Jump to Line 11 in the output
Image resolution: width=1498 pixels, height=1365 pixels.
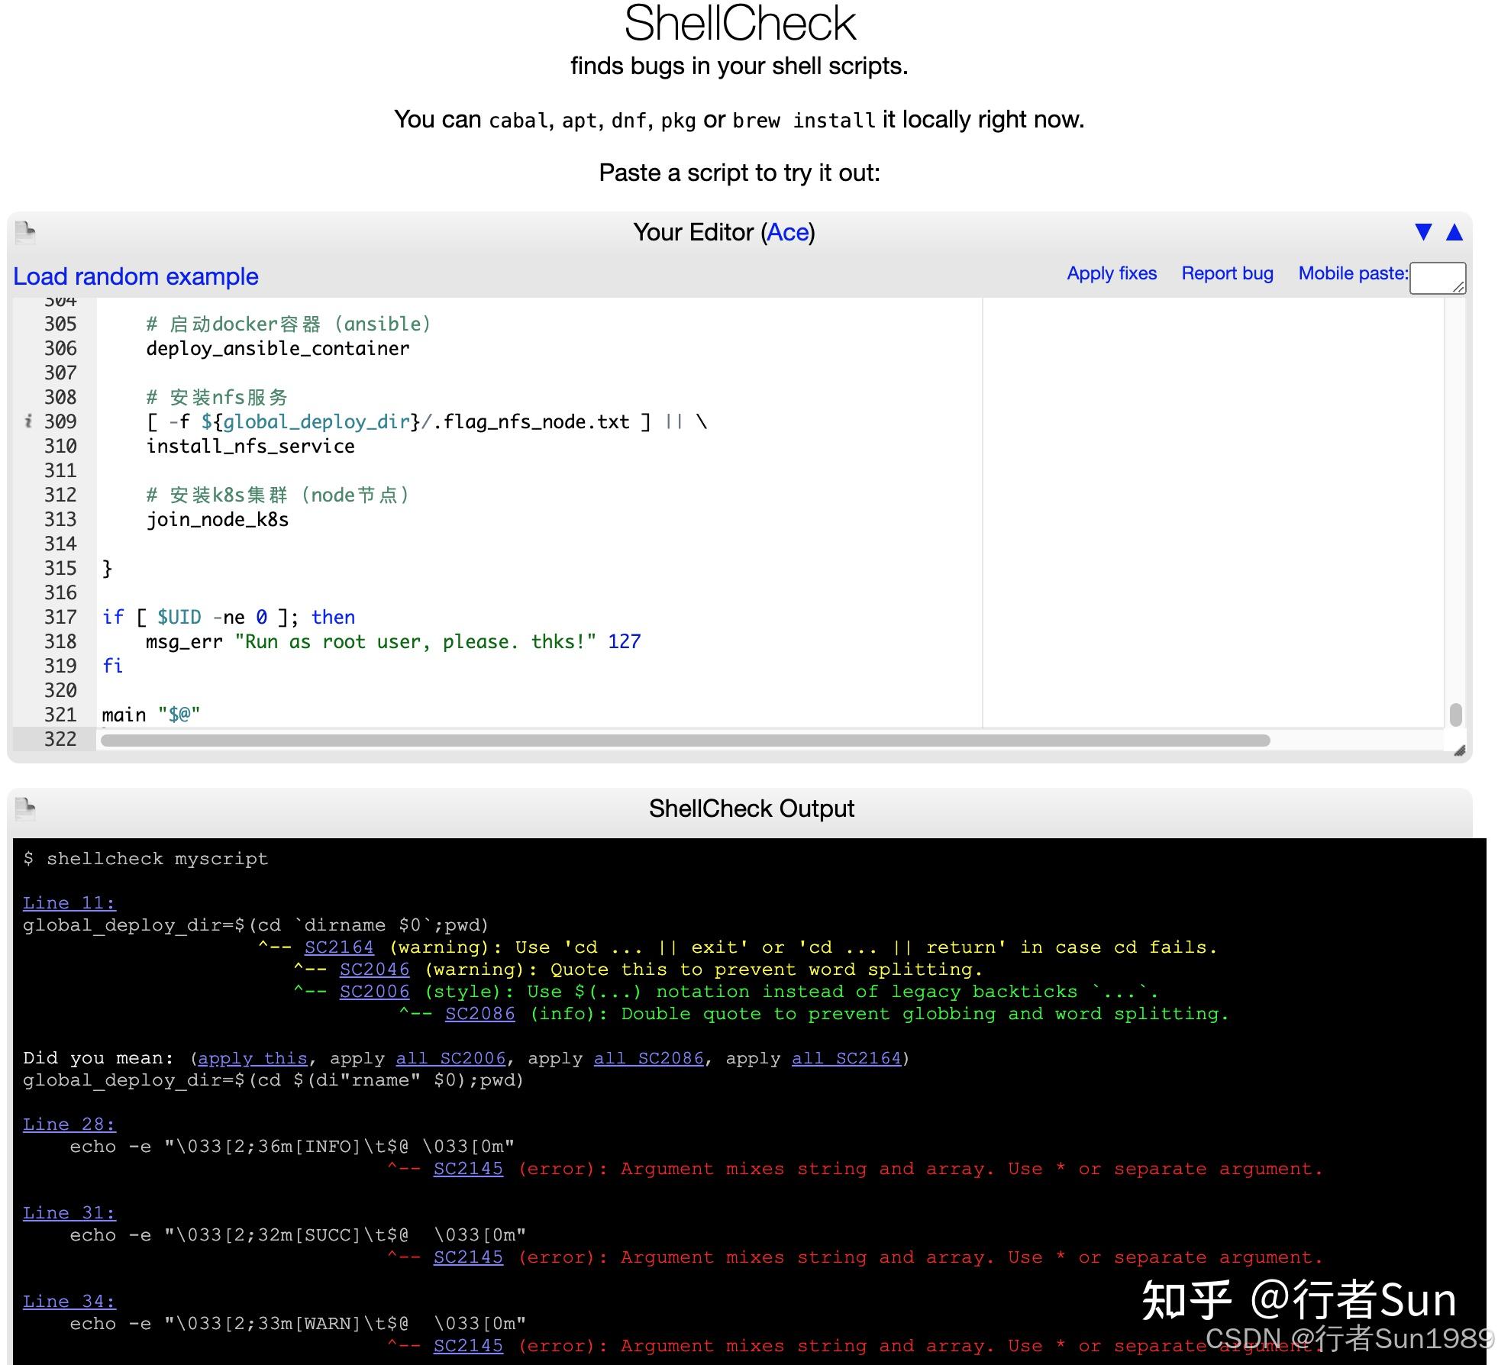[69, 902]
